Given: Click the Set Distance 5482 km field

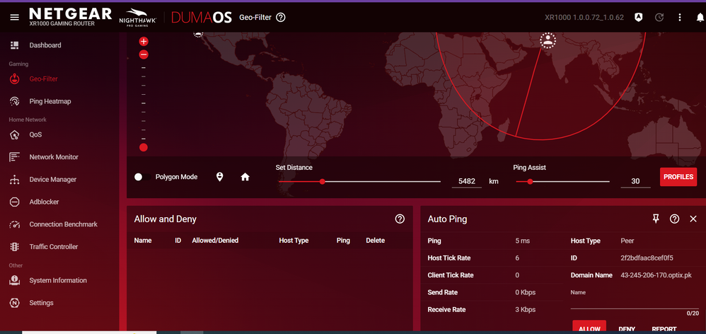Looking at the screenshot, I should coord(466,181).
